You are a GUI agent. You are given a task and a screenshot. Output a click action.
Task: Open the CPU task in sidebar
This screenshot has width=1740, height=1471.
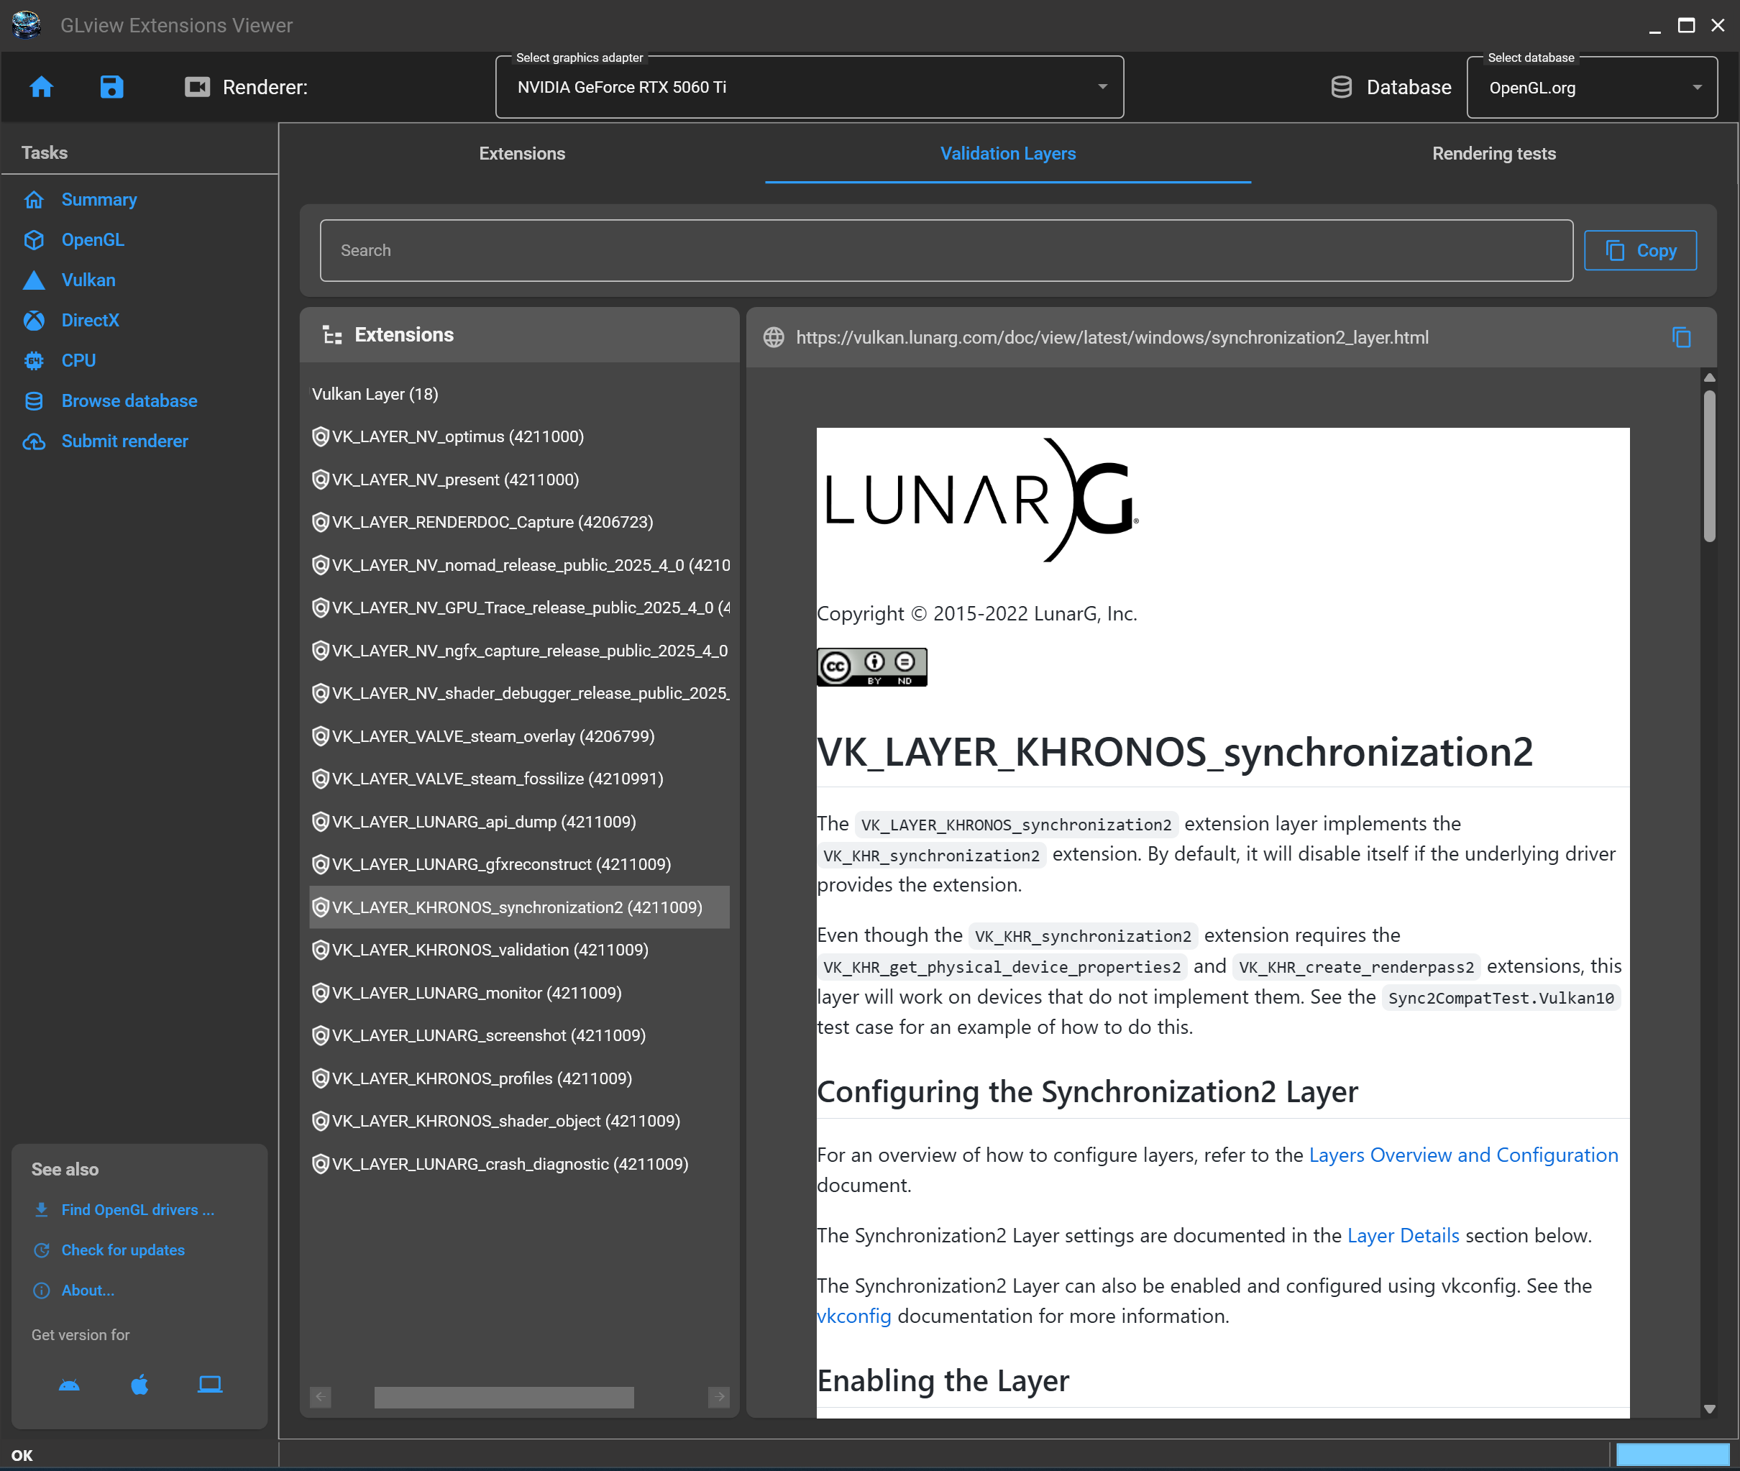coord(78,360)
